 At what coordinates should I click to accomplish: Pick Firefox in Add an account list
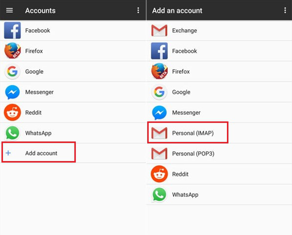click(x=181, y=72)
